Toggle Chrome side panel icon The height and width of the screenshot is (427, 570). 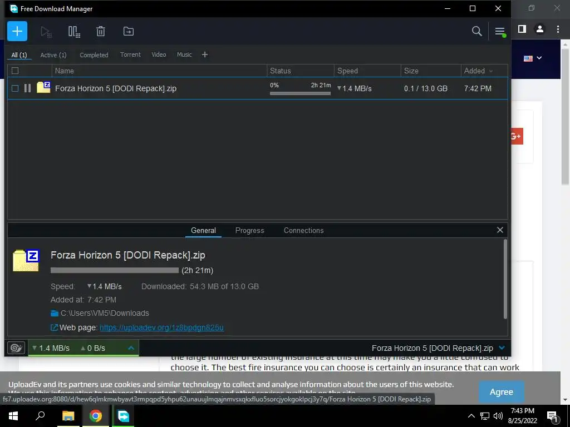click(522, 29)
